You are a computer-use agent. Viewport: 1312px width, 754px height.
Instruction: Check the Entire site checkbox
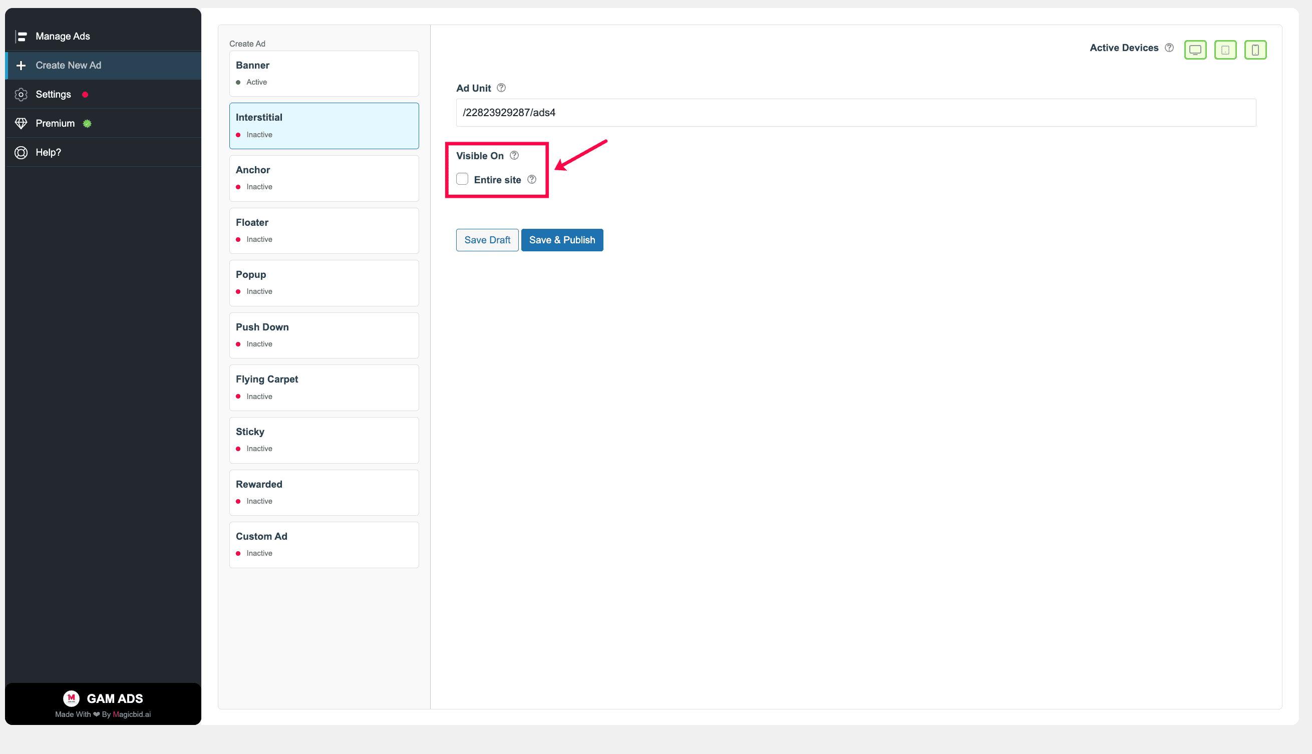point(462,179)
